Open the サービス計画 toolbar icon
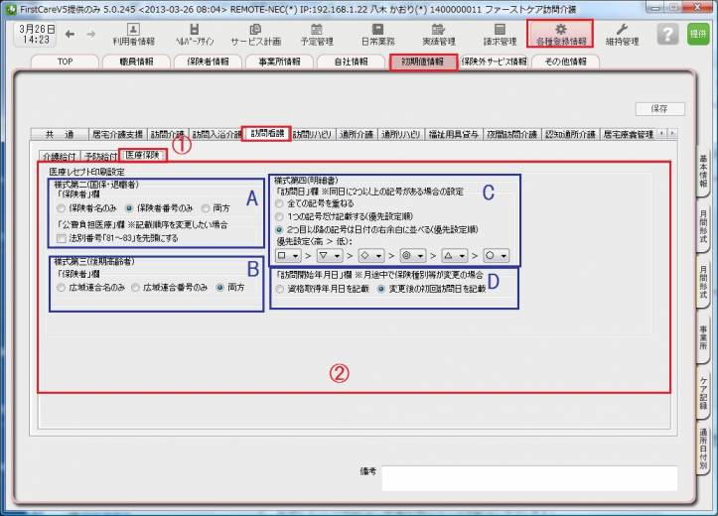This screenshot has height=516, width=718. click(255, 35)
